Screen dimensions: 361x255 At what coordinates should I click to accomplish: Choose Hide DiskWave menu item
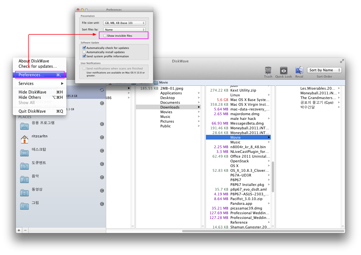click(40, 92)
